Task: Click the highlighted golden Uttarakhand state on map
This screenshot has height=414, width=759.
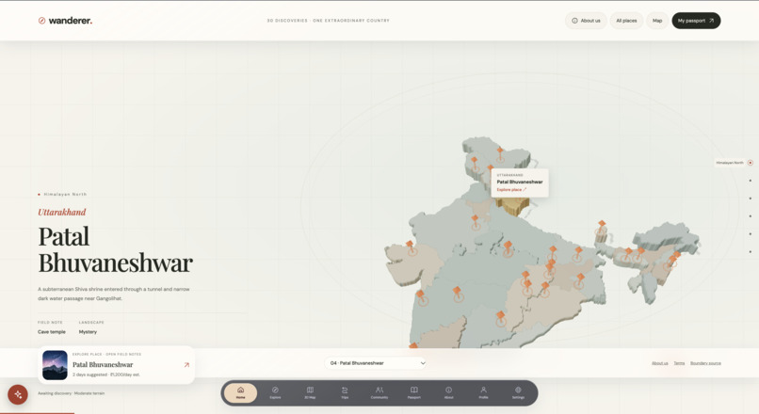Action: pos(515,206)
